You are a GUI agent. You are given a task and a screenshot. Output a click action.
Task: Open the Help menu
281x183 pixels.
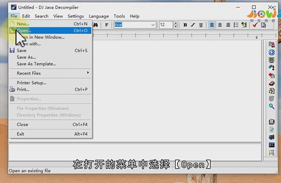point(134,16)
